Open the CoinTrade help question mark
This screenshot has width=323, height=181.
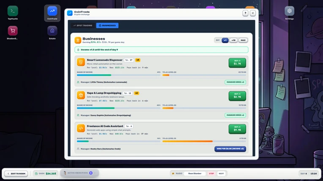pos(245,13)
